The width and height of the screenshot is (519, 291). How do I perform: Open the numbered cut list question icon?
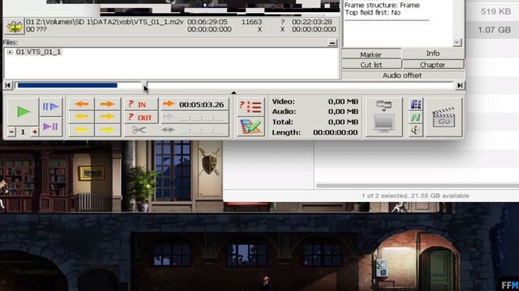click(251, 107)
